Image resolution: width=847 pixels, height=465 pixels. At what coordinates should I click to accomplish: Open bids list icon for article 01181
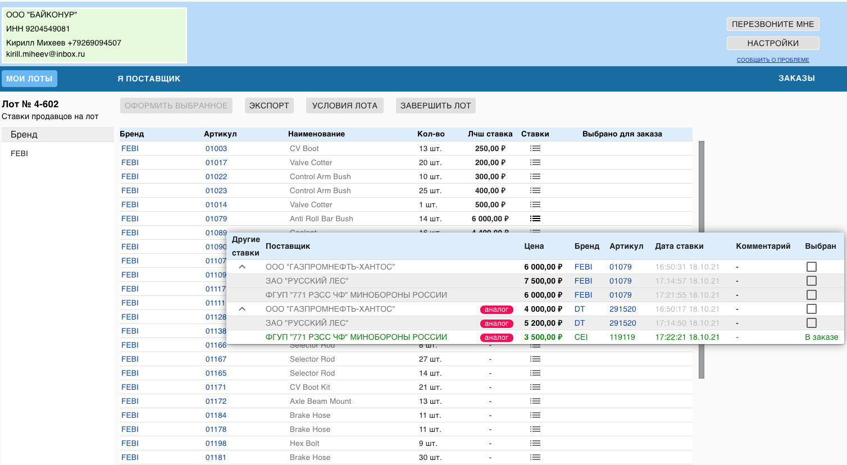[535, 457]
